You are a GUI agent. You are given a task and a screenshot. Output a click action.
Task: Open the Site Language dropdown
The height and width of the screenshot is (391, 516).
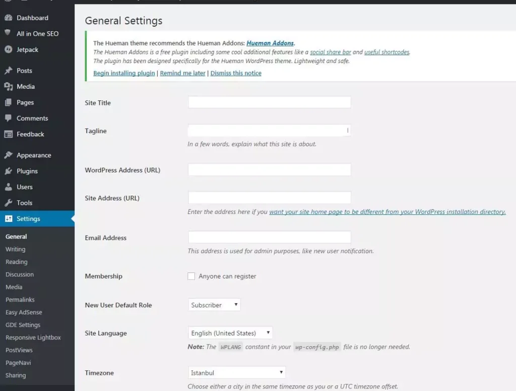tap(230, 332)
